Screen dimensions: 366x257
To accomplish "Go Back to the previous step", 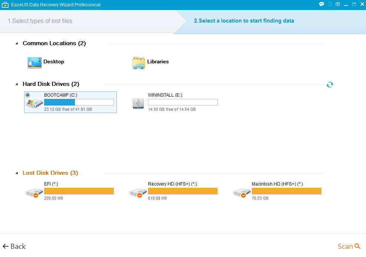I will [x=14, y=246].
